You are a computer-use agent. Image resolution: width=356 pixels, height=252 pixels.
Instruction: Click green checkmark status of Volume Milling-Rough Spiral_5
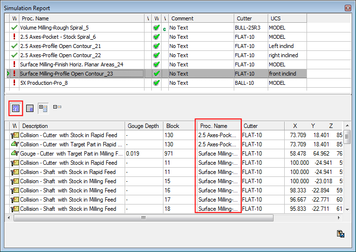(x=14, y=28)
